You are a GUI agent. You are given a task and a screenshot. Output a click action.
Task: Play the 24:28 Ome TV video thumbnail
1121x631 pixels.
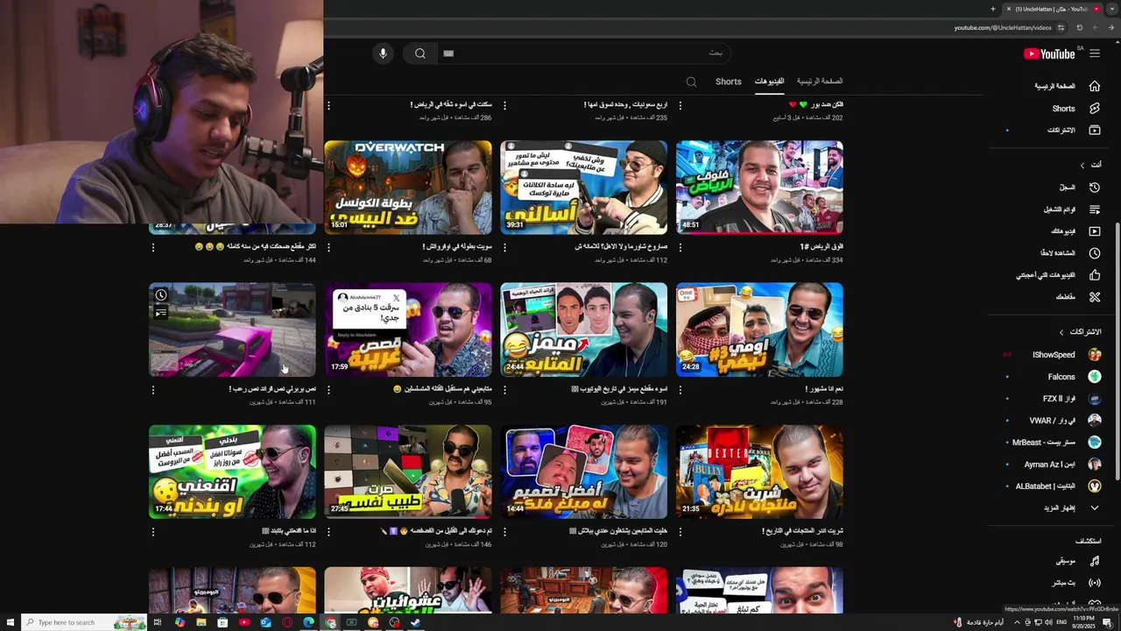759,330
